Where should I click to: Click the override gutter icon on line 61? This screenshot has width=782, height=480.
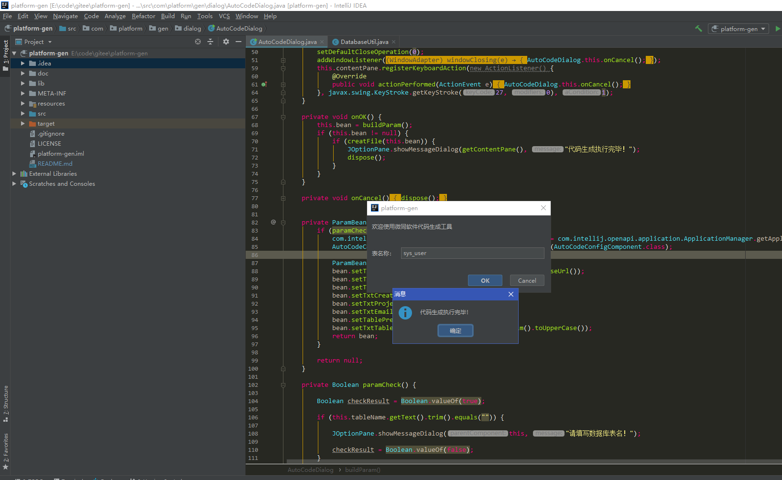pos(264,85)
